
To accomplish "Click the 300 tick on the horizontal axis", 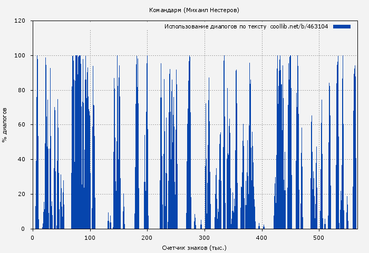I will [x=205, y=238].
